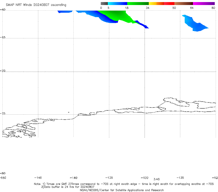Click the credit 'NOAA/NESDIS/Center for Satellite Applications and Research'

pyautogui.click(x=122, y=190)
